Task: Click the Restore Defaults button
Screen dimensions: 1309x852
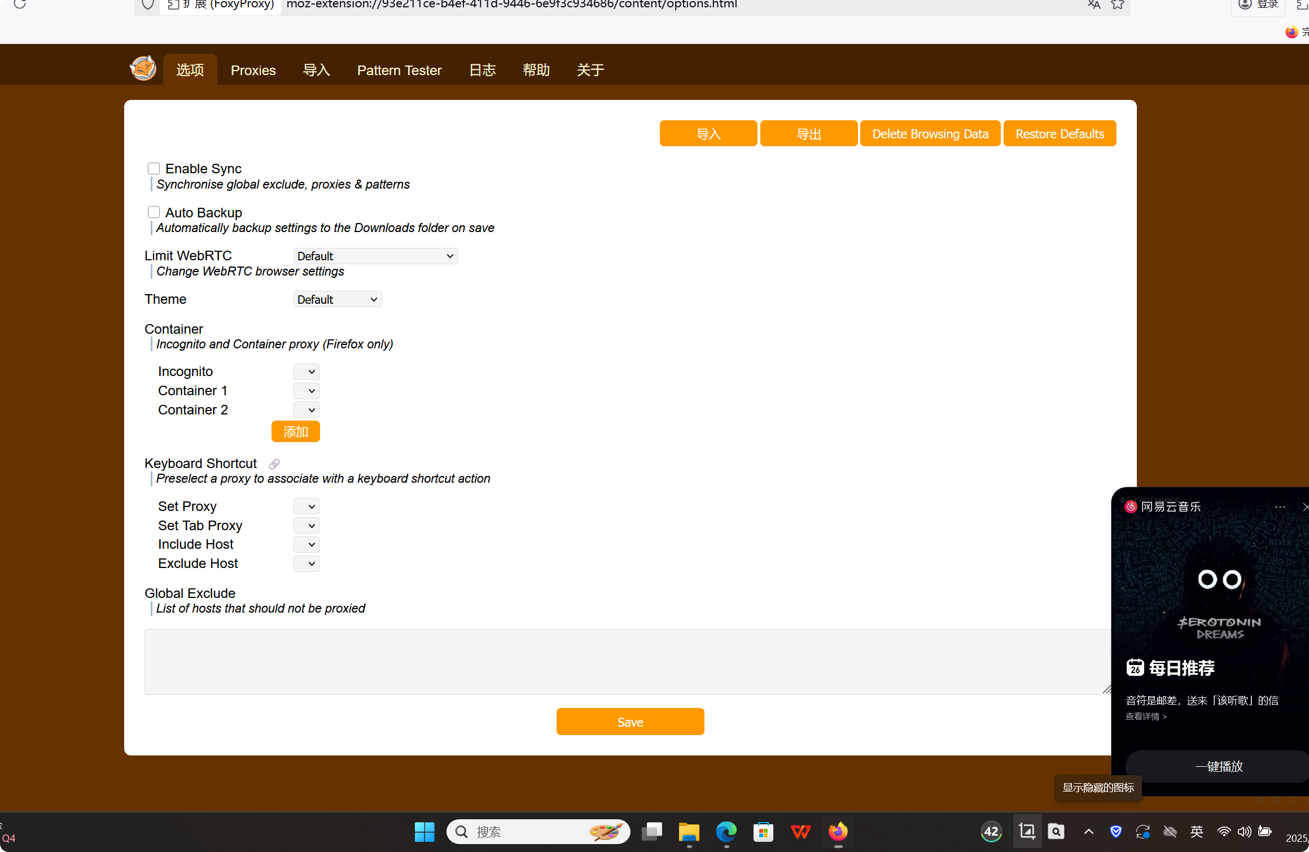Action: tap(1060, 134)
